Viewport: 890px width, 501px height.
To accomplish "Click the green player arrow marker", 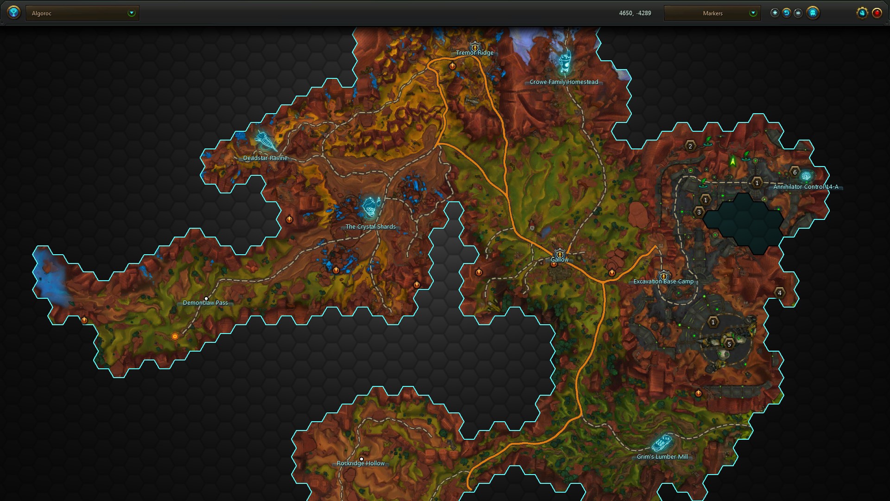I will point(733,161).
